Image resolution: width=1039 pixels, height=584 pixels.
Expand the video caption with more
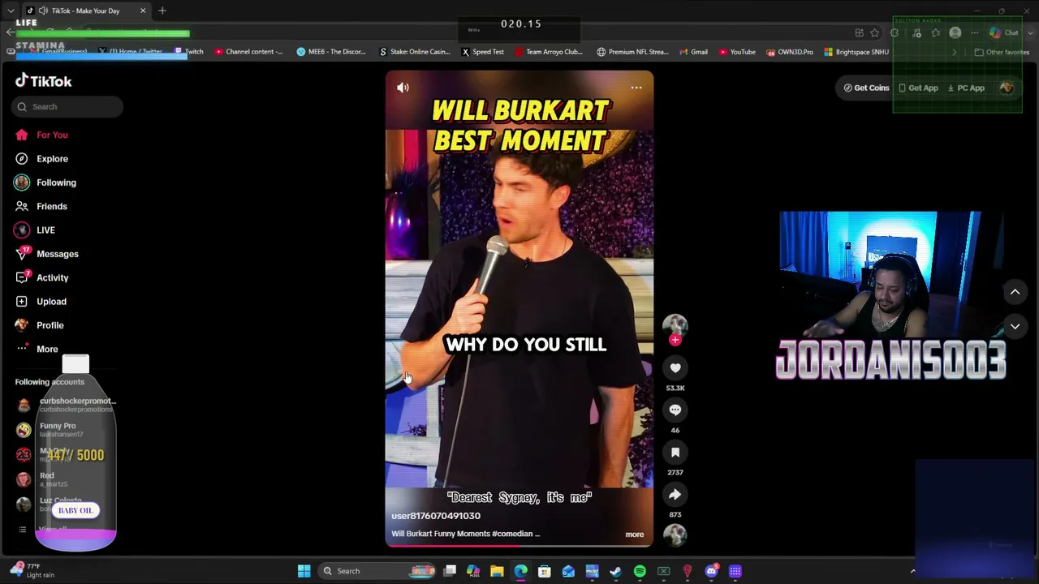[x=635, y=535]
